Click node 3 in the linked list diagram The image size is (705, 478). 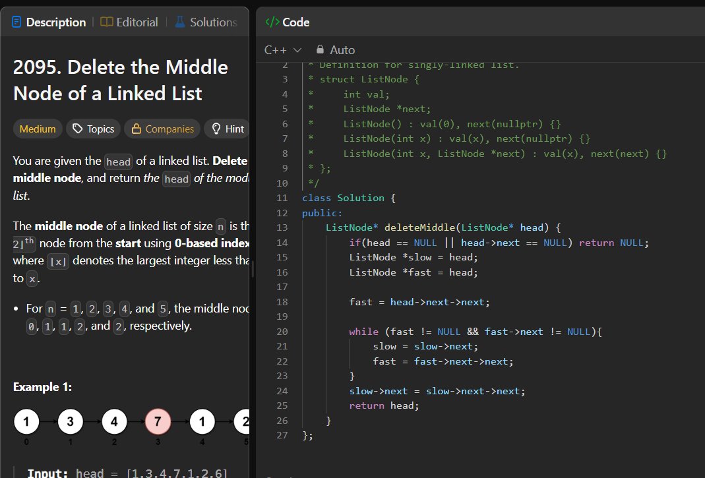(70, 421)
